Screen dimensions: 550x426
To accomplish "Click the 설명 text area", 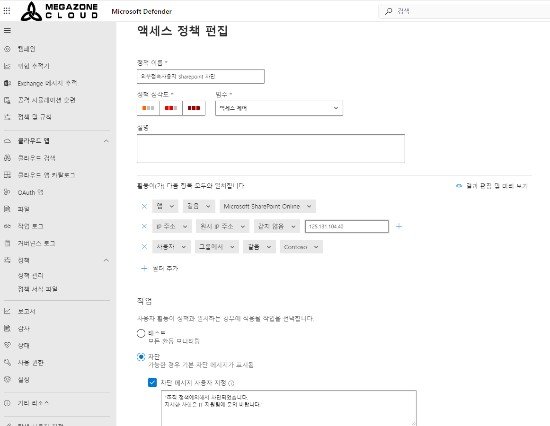I will tap(271, 148).
